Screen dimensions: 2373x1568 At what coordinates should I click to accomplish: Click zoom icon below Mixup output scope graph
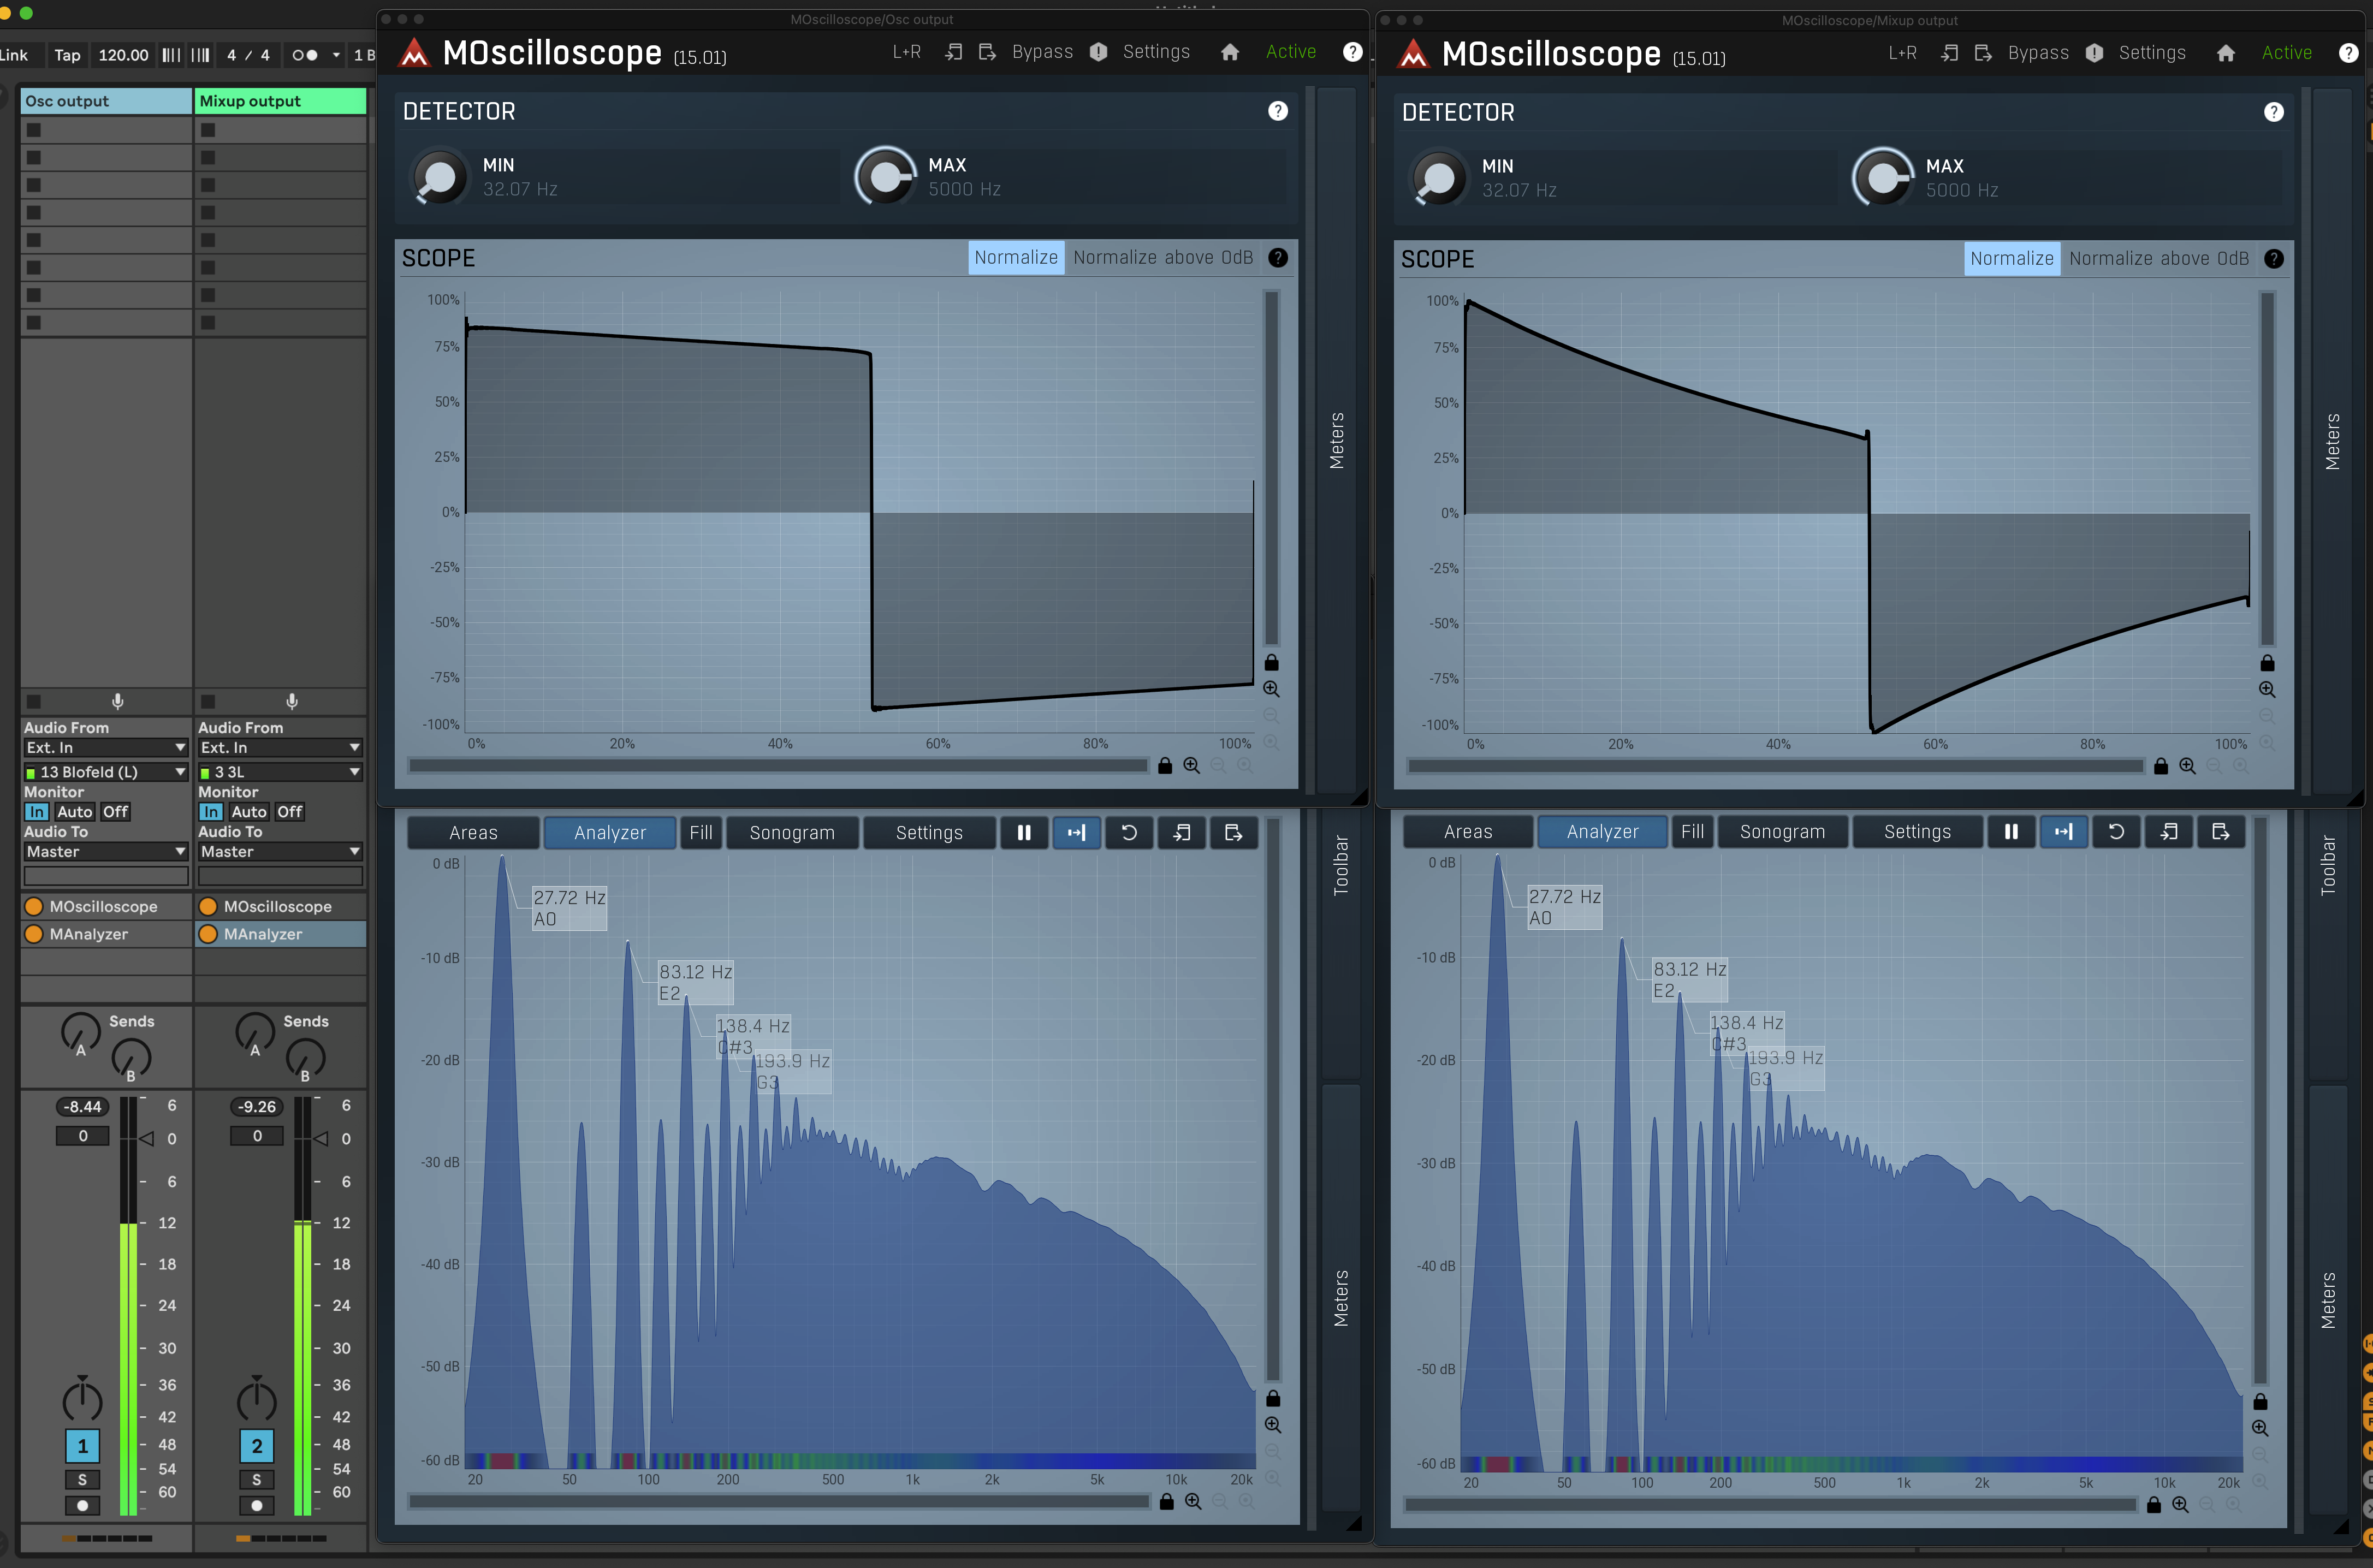(x=2187, y=766)
